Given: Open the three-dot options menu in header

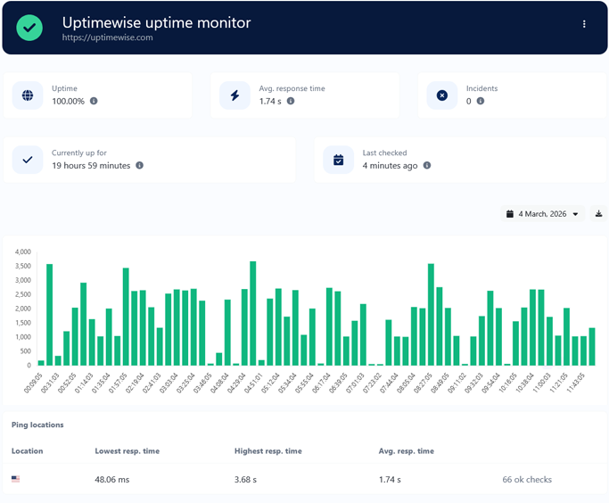Looking at the screenshot, I should point(584,25).
